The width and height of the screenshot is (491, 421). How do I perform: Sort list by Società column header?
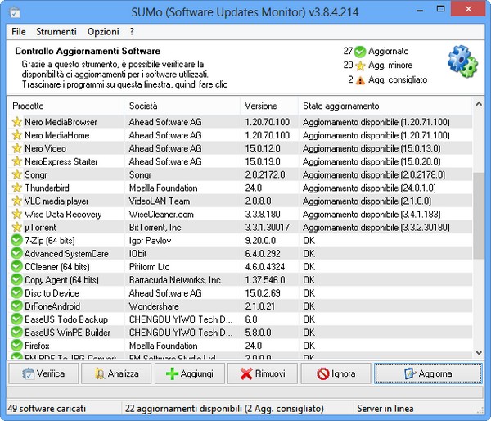[182, 106]
